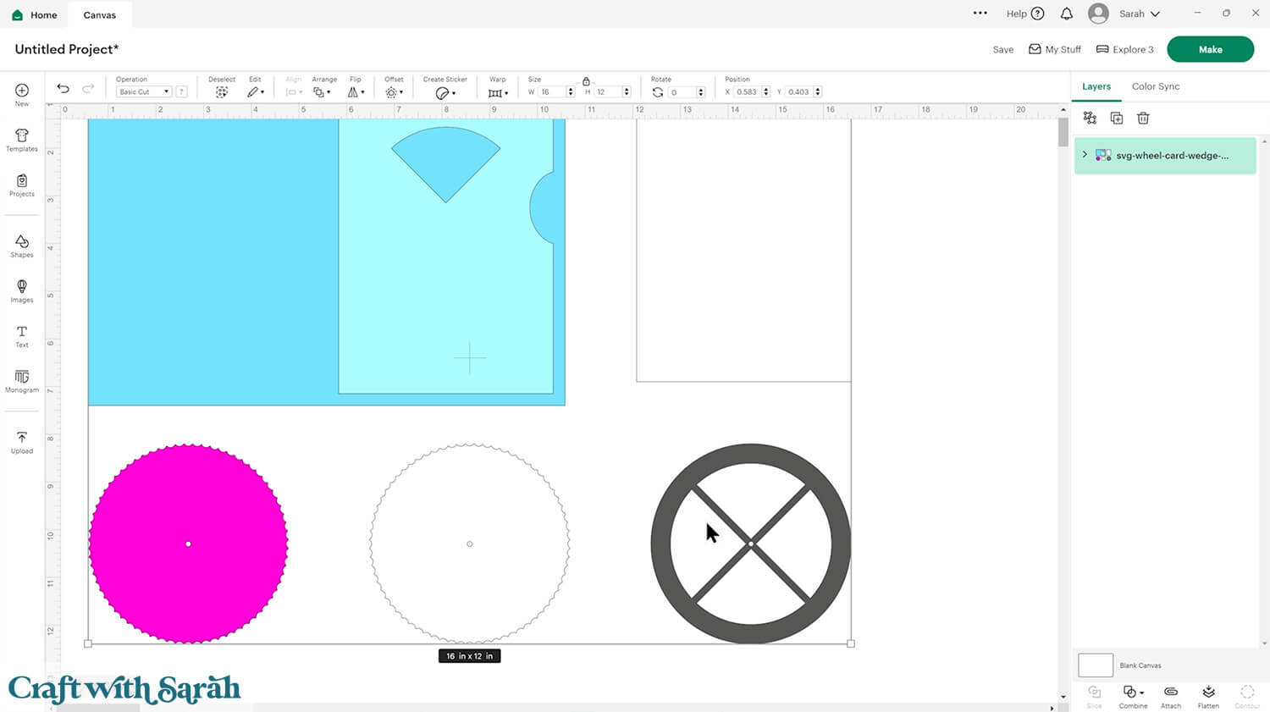Duplicate the selected layer
1270x712 pixels.
1117,119
